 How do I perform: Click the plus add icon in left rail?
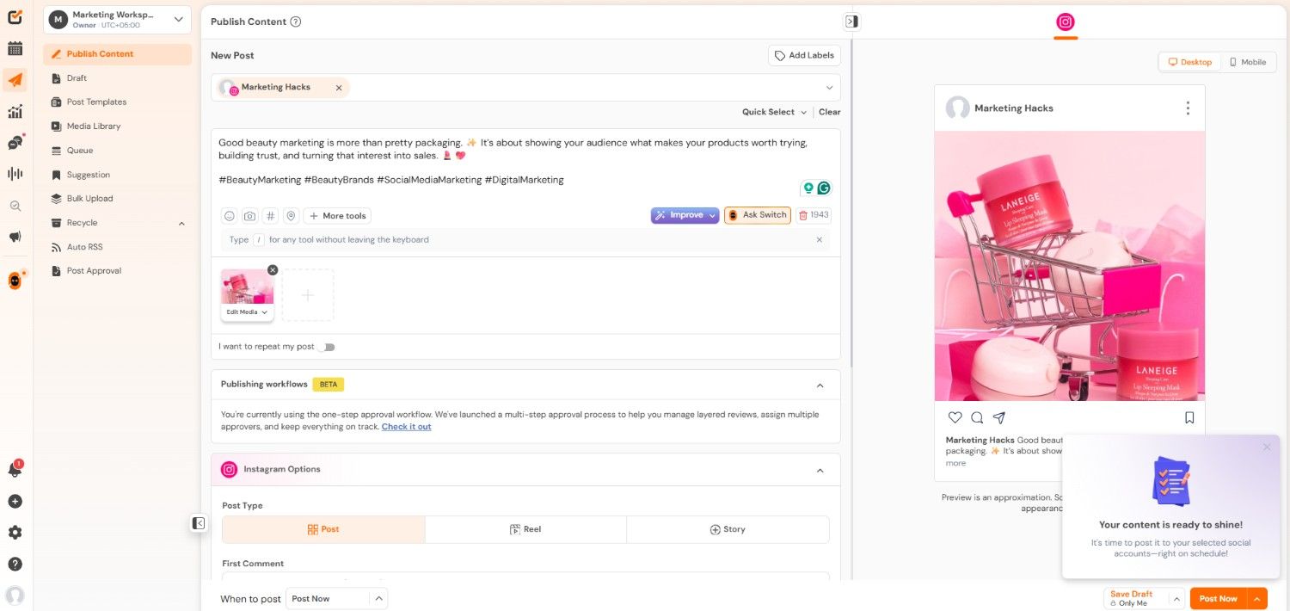15,502
